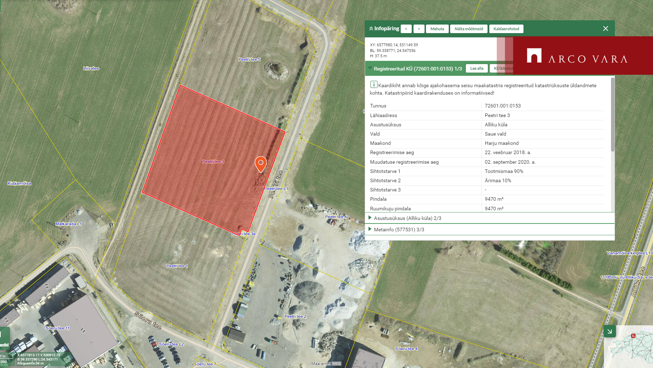Click the Peetri tee 3 parcel label
This screenshot has height=368, width=653.
tap(213, 162)
